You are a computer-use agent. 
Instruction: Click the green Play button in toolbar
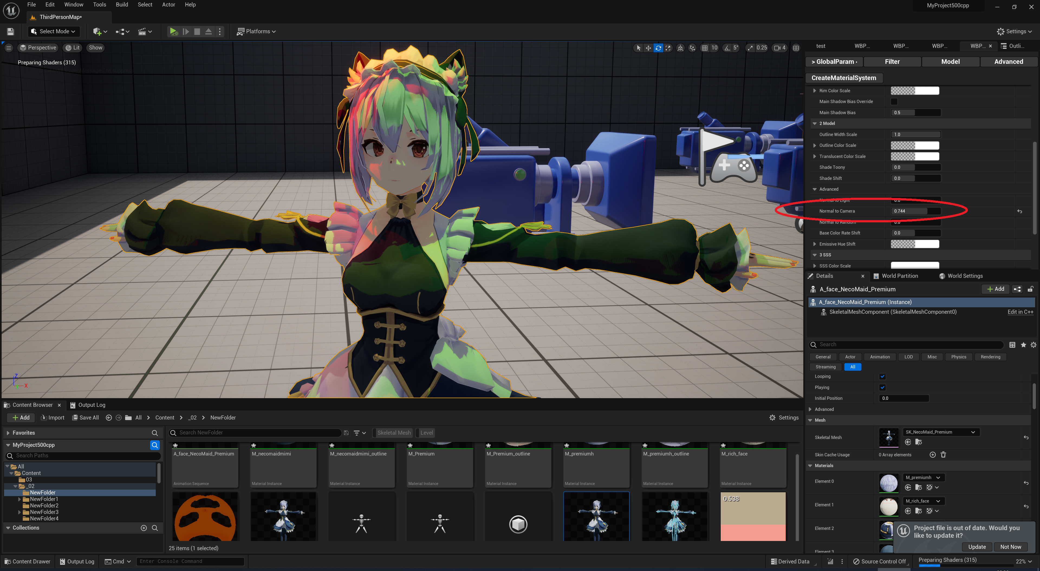point(173,31)
